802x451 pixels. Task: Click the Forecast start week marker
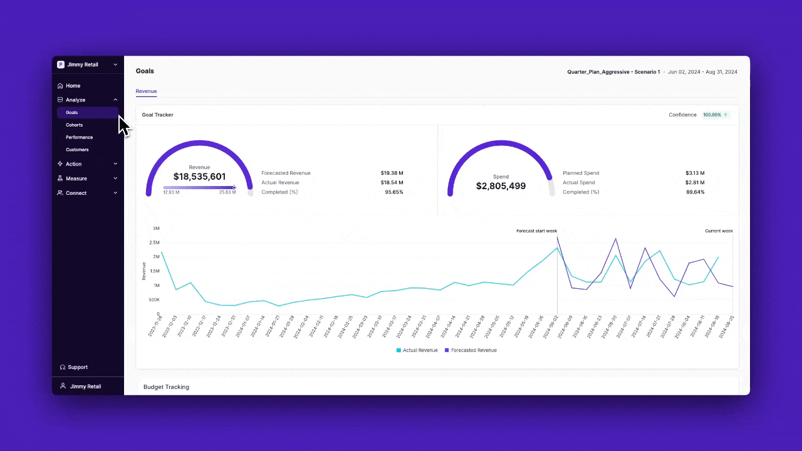(536, 231)
